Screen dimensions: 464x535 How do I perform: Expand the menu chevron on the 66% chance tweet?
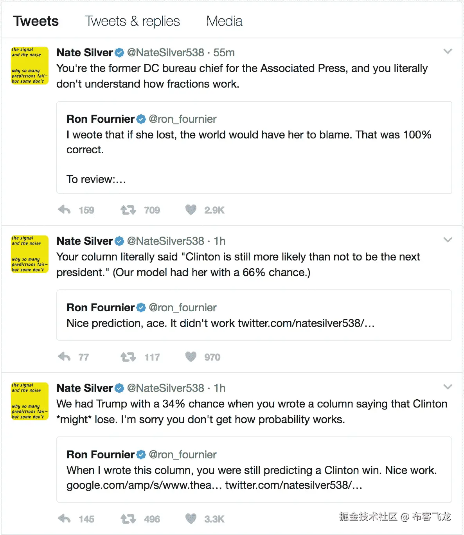448,240
